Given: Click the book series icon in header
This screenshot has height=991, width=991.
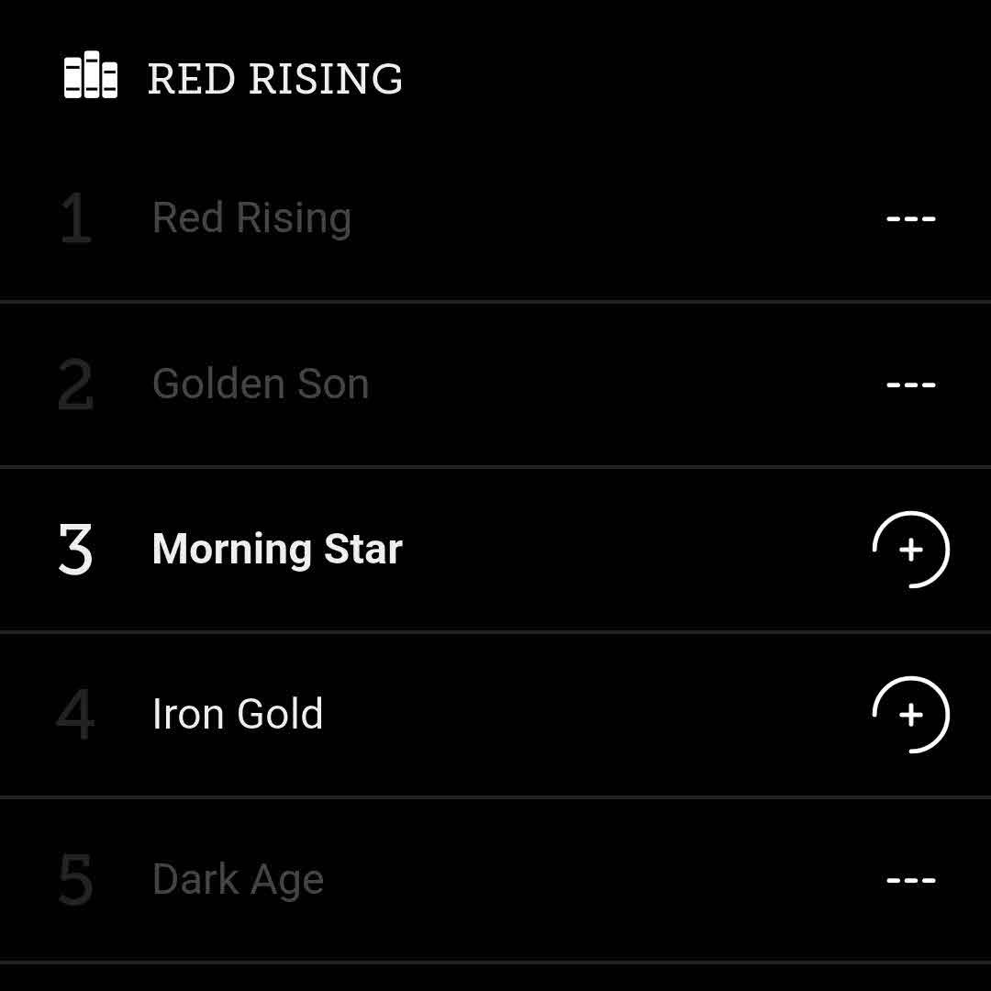Looking at the screenshot, I should [90, 77].
